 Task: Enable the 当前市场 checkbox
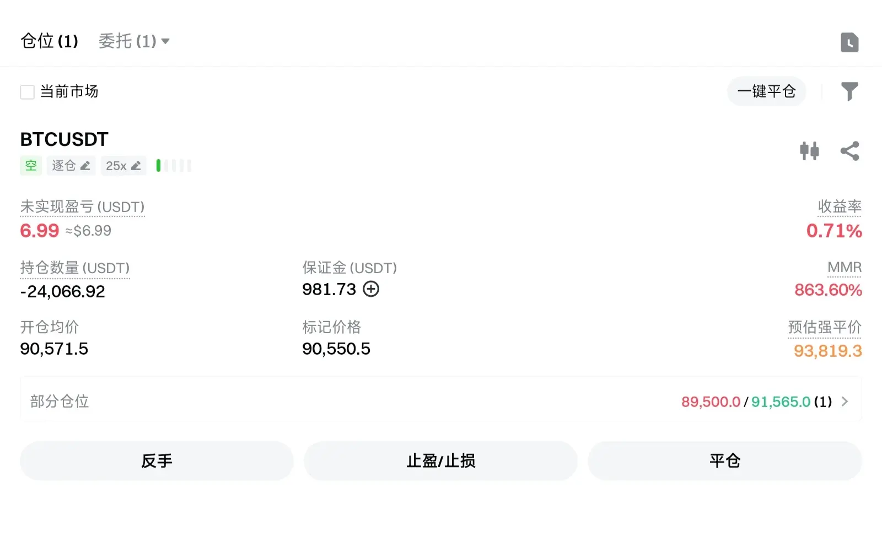[x=27, y=92]
